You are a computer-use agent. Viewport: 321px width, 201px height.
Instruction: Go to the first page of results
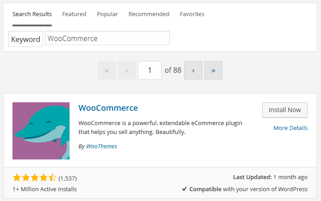[107, 71]
